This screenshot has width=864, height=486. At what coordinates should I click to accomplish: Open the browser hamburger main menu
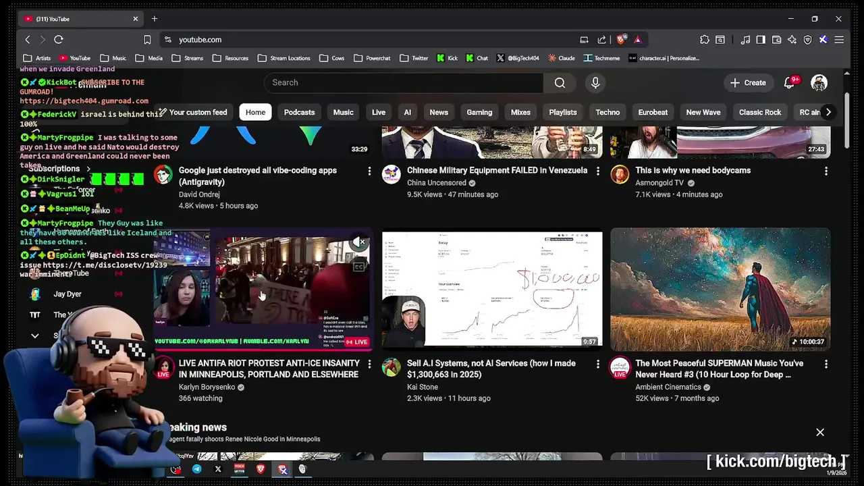tap(839, 40)
